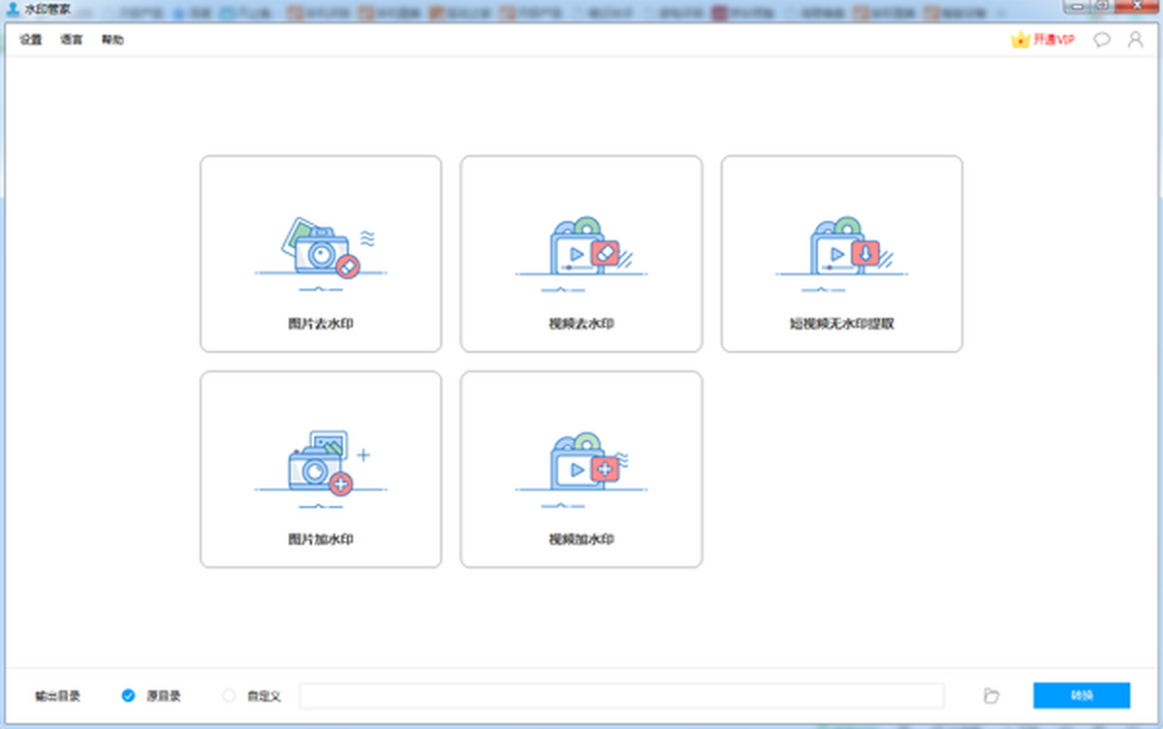Open the 设置 settings menu
The height and width of the screenshot is (729, 1163).
tap(31, 40)
